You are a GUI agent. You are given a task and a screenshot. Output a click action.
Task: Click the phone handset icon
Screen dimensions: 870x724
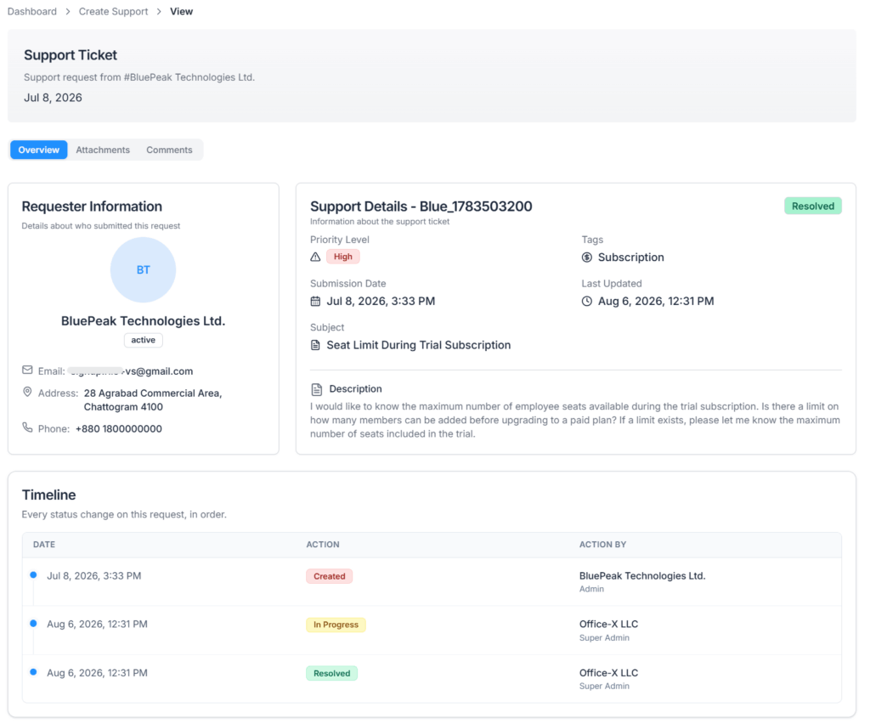(27, 427)
